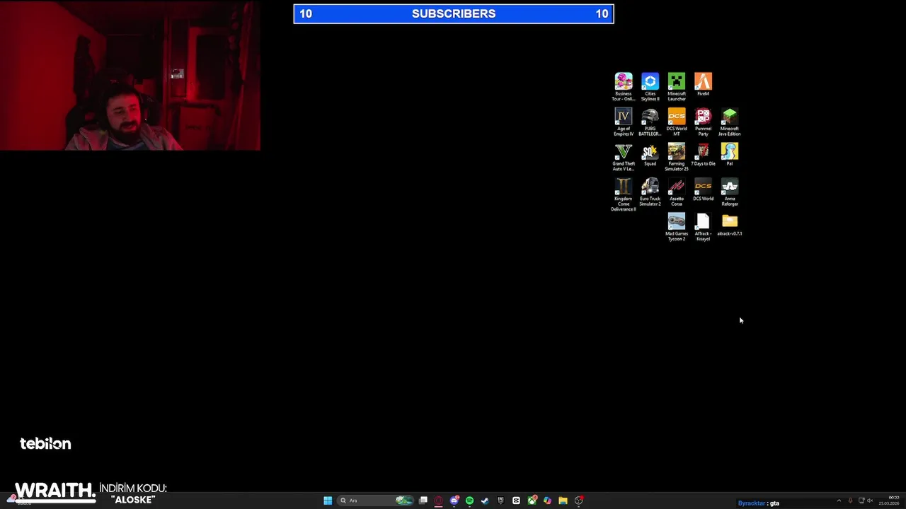Viewport: 906px width, 509px height.
Task: Select the Grand Theft Auto V shortcut
Action: pyautogui.click(x=624, y=158)
